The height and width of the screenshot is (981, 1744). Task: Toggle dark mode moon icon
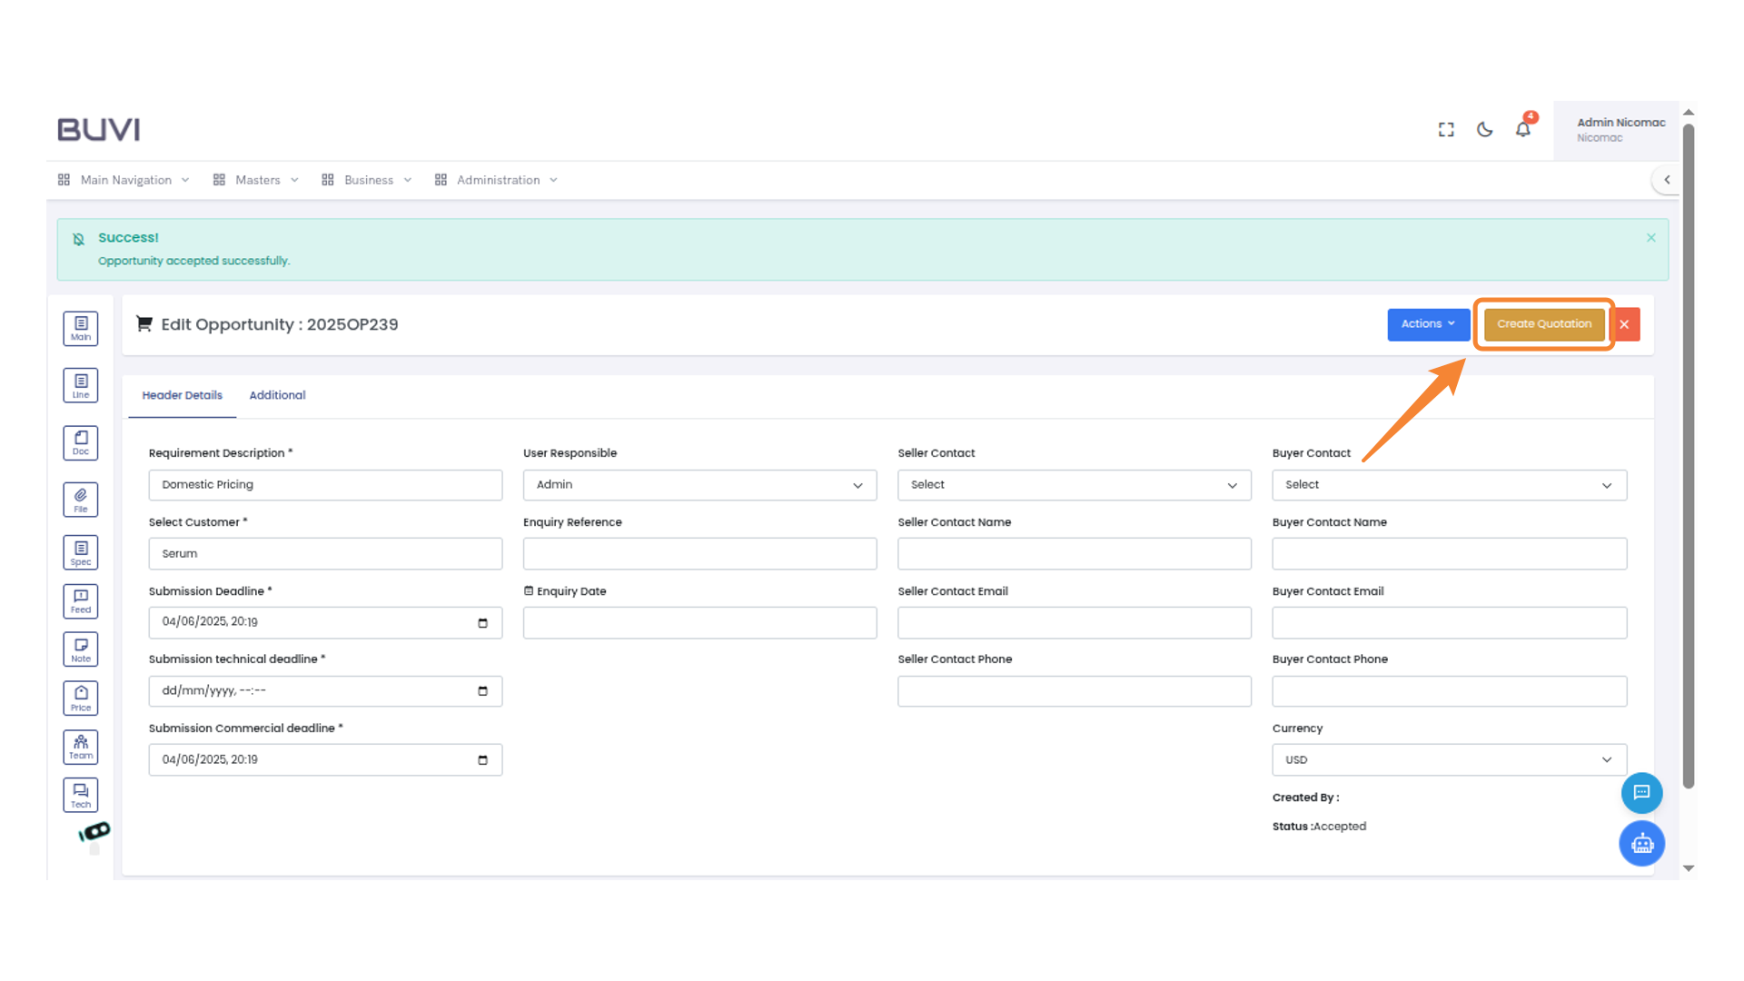1484,129
